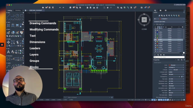Click the red color swatch of selected A-Det layer

pyautogui.click(x=157, y=40)
